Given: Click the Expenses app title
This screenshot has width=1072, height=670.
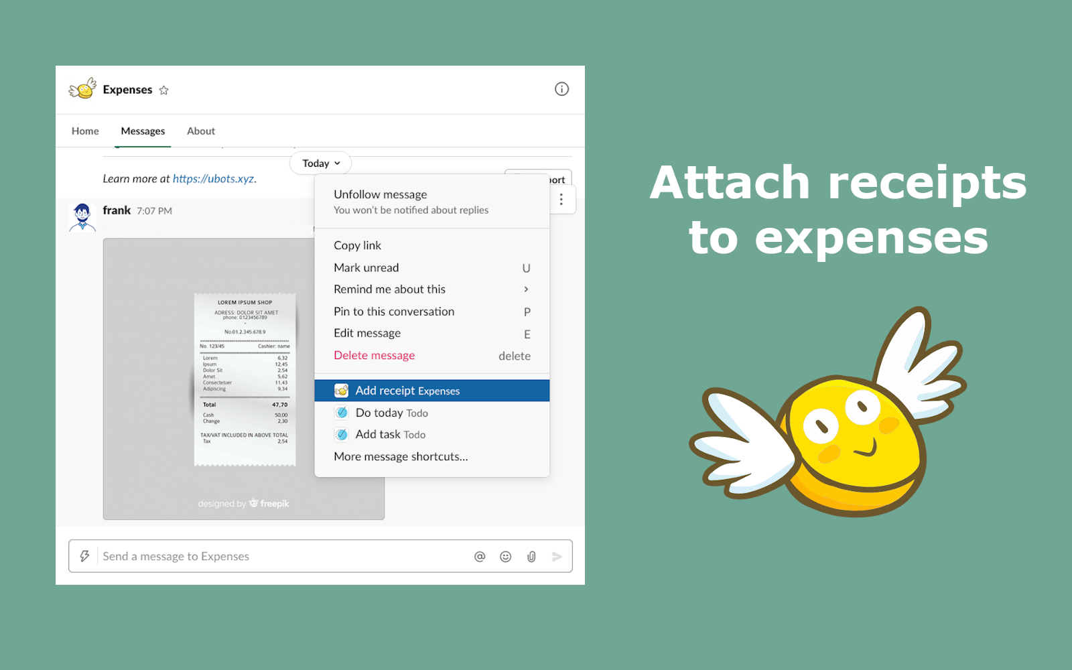Looking at the screenshot, I should (x=127, y=90).
